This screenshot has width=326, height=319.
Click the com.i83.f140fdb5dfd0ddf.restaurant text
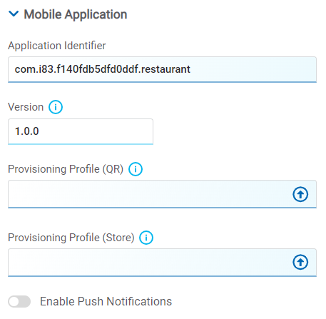103,69
